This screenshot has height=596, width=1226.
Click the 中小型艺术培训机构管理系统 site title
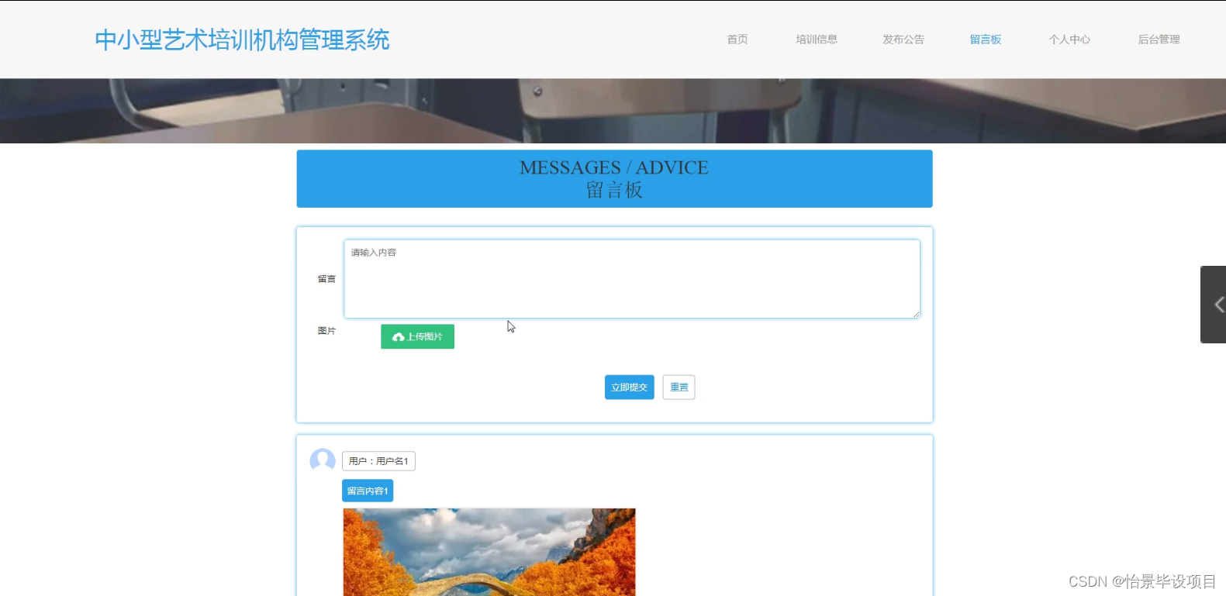[x=242, y=40]
